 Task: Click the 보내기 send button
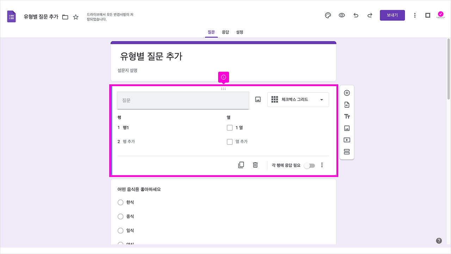pos(392,15)
